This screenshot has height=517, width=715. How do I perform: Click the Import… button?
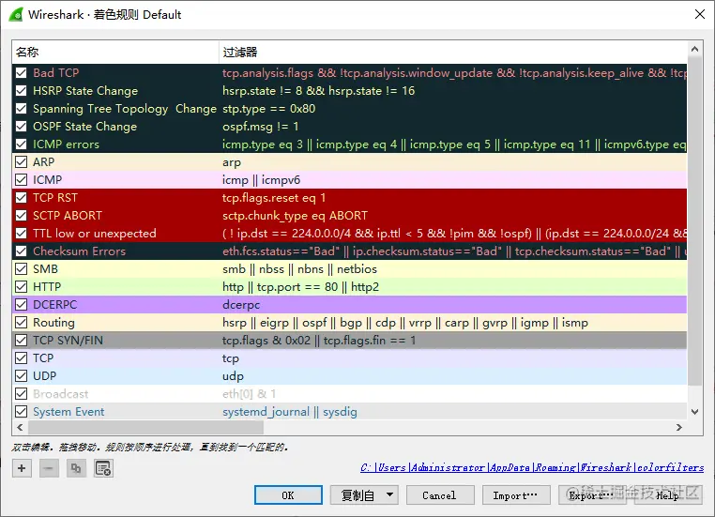pos(516,495)
